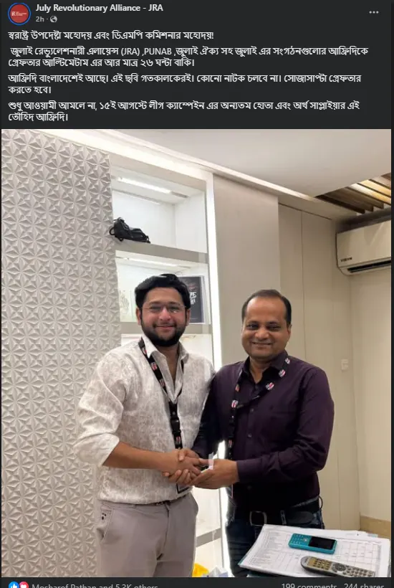Screen dimensions: 394x588
Task: Click the first line of post text
Action: (x=111, y=36)
